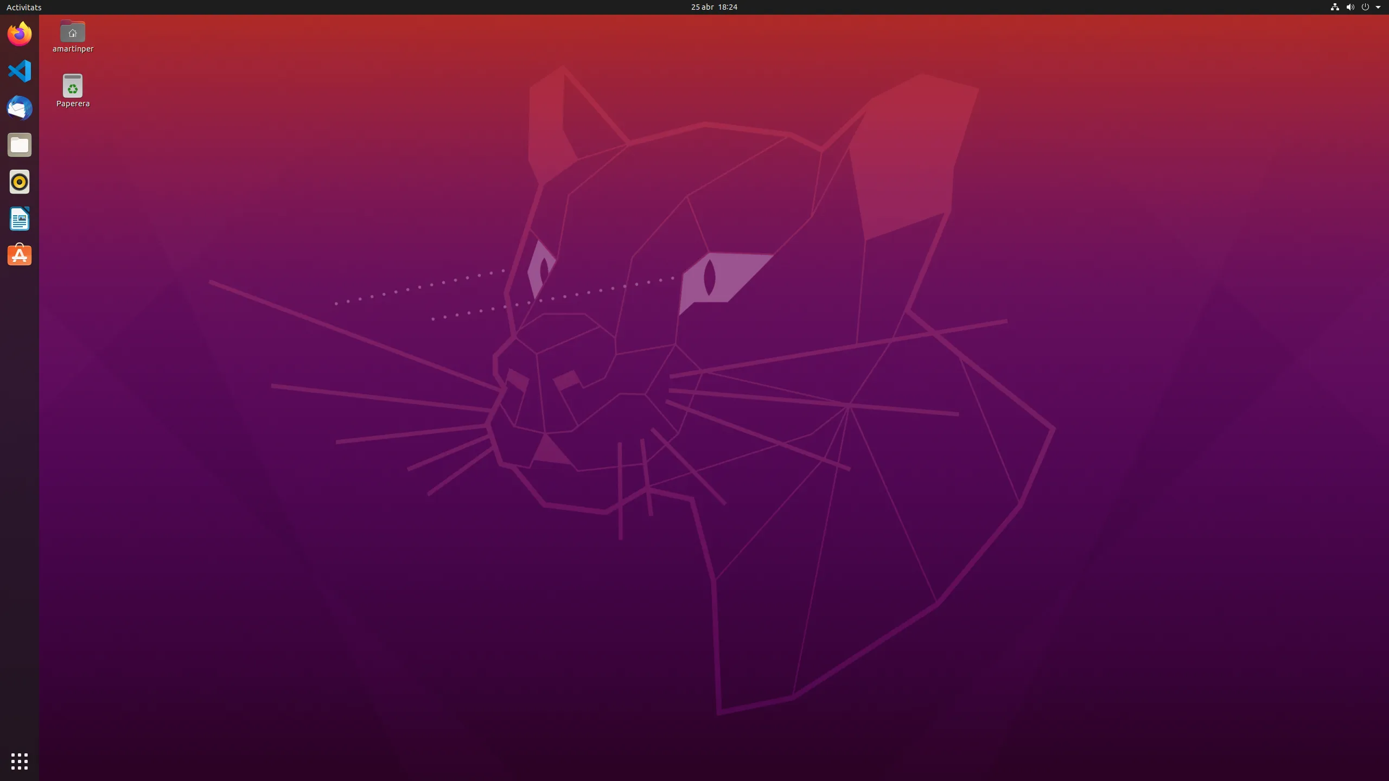
Task: Select the amartinper icon label
Action: coord(72,48)
